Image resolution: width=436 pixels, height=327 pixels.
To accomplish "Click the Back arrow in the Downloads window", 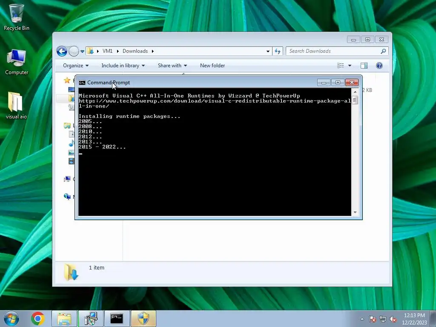I will tap(62, 51).
